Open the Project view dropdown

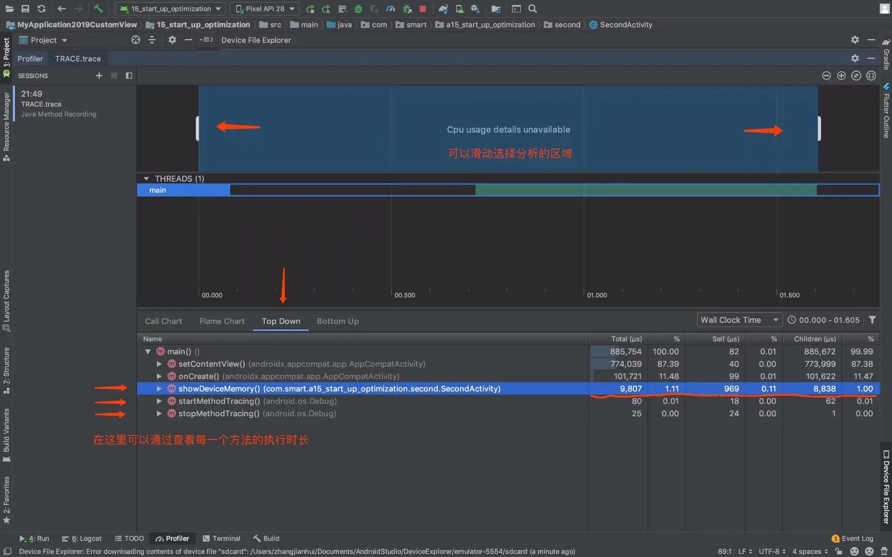coord(43,40)
